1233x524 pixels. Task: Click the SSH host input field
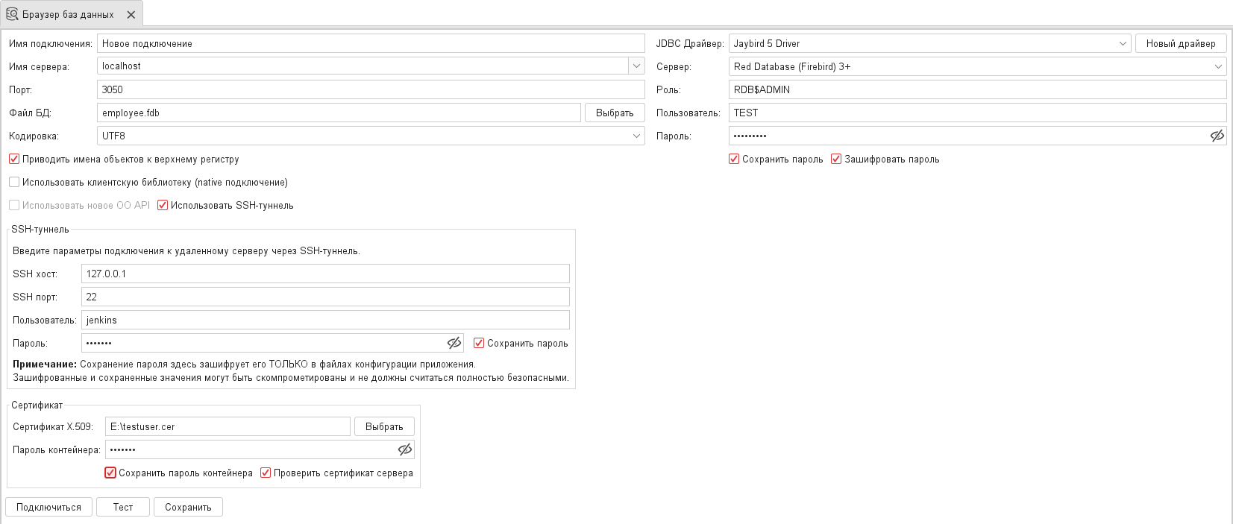[x=325, y=274]
